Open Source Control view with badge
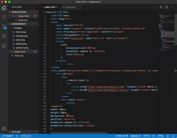The height and width of the screenshot is (138, 177). 4,27
